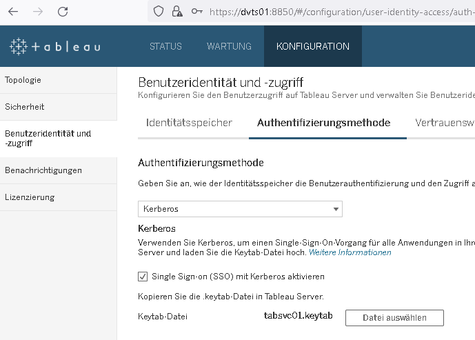The height and width of the screenshot is (340, 475).
Task: Open Benachrichtigungen in the sidebar
Action: (x=43, y=170)
